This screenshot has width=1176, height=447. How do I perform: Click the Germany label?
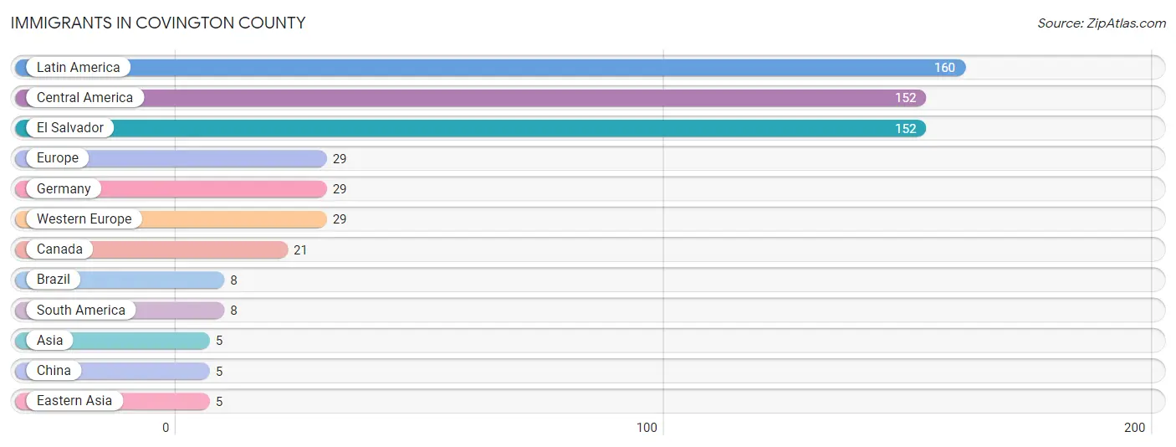pos(64,189)
